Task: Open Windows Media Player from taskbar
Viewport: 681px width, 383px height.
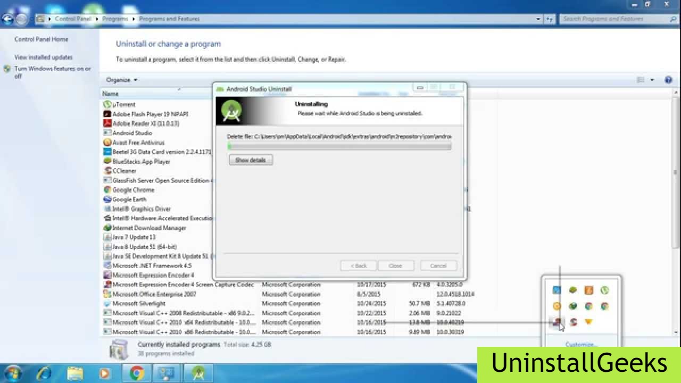Action: pyautogui.click(x=104, y=373)
